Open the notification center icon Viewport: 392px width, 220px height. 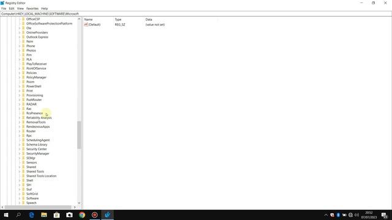tap(385, 215)
